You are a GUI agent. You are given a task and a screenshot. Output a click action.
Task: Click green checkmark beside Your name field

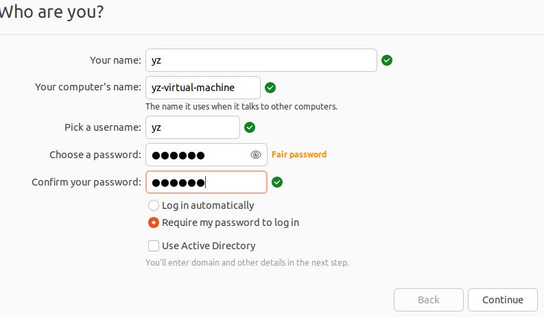pyautogui.click(x=387, y=60)
